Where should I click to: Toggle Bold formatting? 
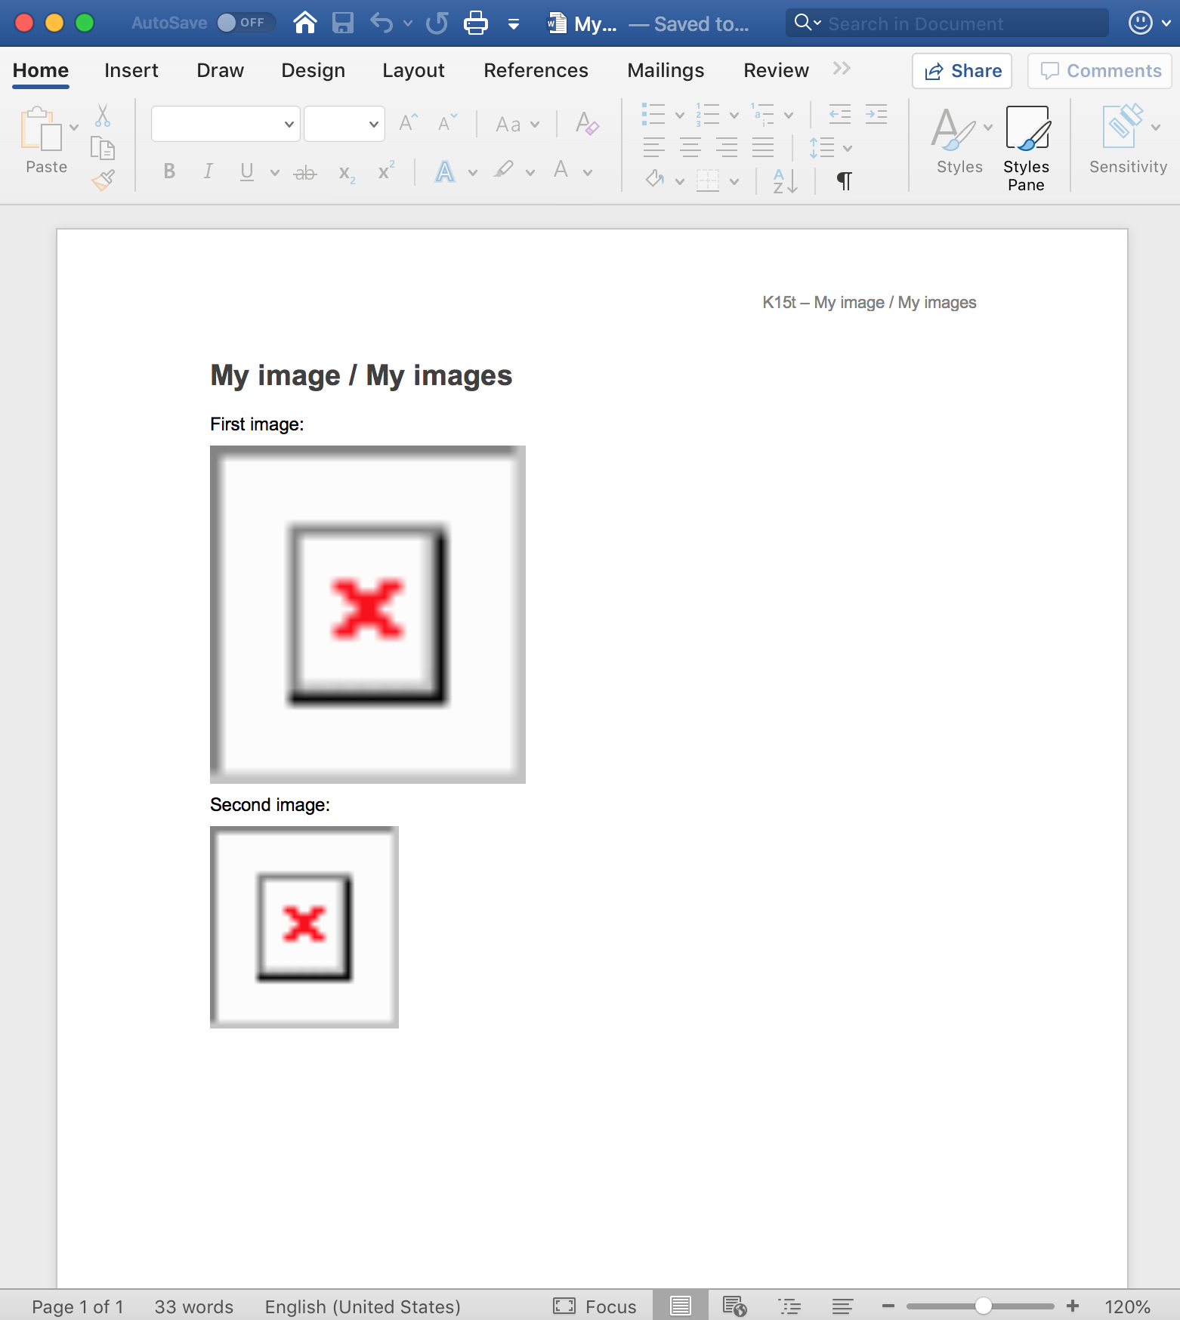coord(169,172)
